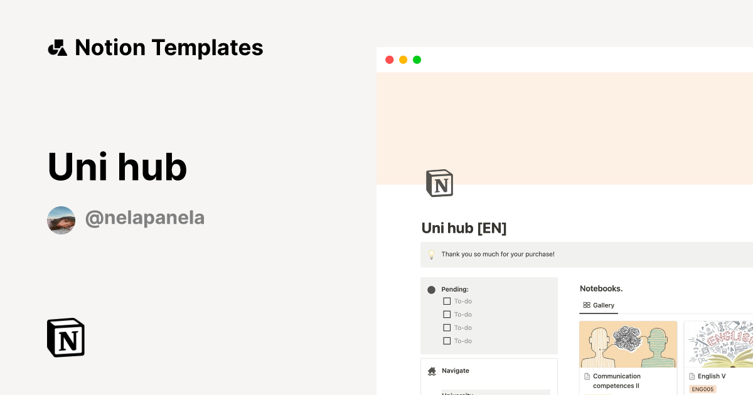
Task: Check the first To-do checkbox under Pending
Action: 446,301
